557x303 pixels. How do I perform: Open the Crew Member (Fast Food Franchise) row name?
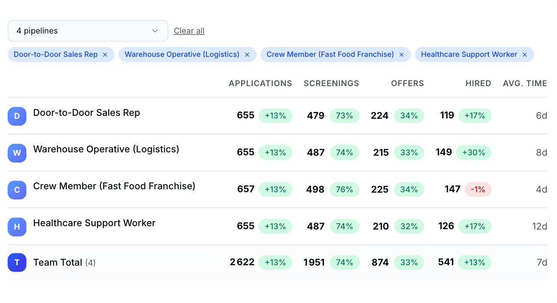click(114, 186)
